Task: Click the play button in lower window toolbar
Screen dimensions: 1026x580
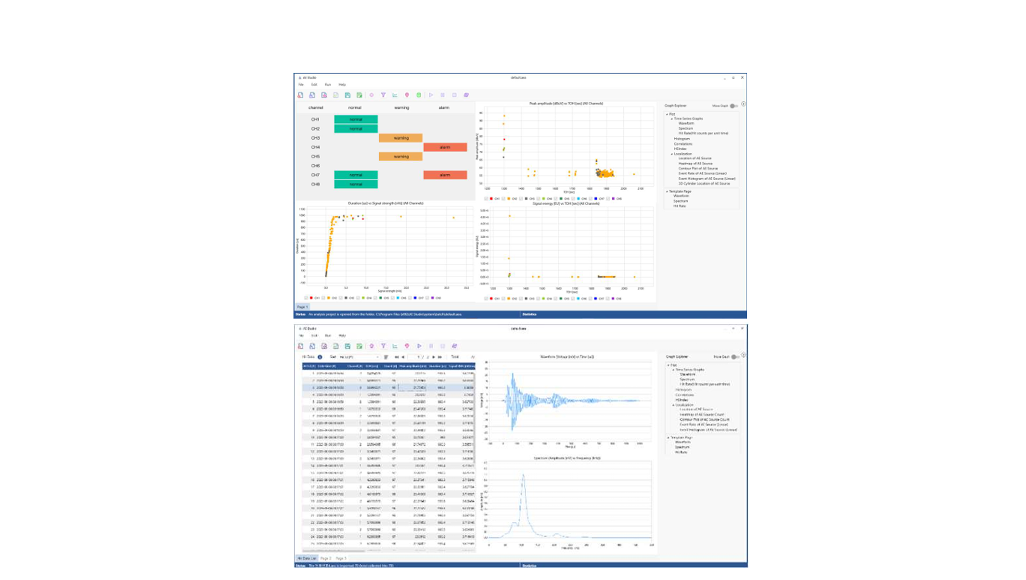Action: [419, 346]
